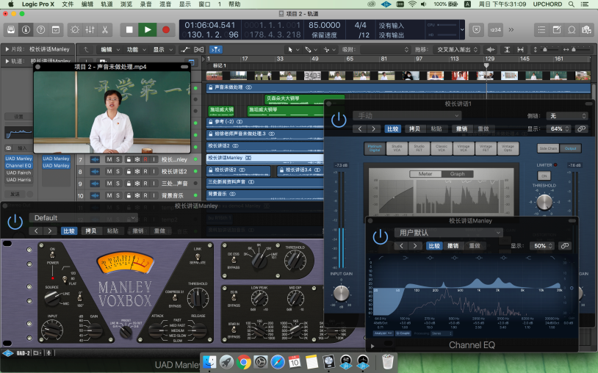This screenshot has height=373, width=598.
Task: Open the Default preset dropdown in Manley plugin
Action: tap(83, 218)
